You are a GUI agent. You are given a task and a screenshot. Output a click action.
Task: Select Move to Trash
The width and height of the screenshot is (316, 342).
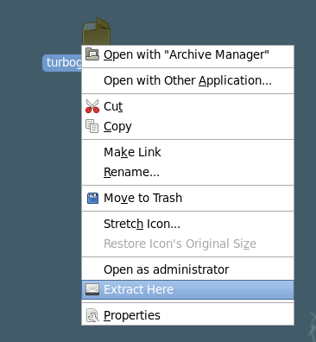tap(187, 198)
